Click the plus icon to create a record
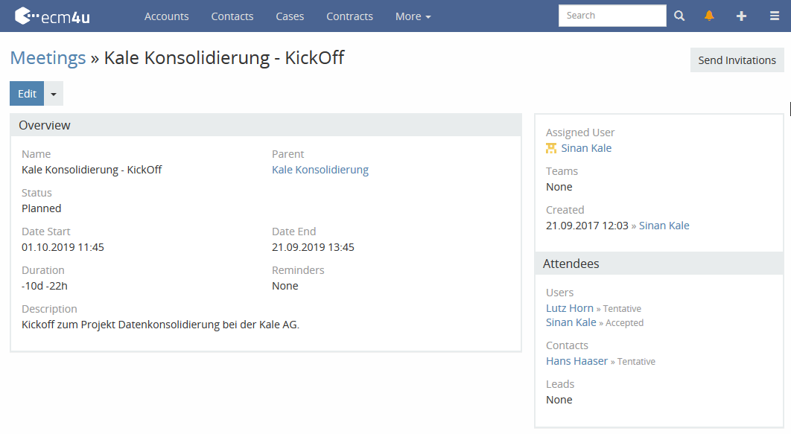Screen dimensions: 791x434 point(741,15)
